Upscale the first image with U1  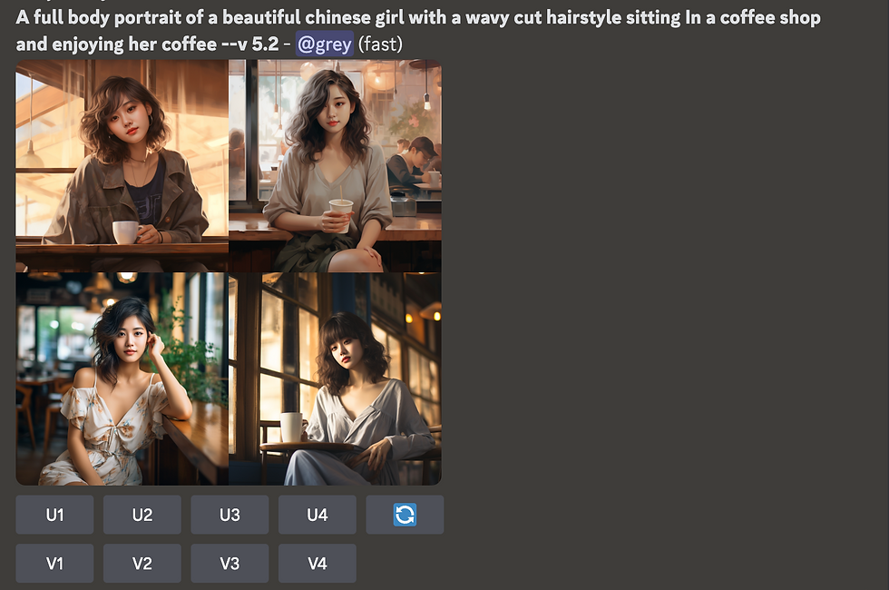pos(54,515)
